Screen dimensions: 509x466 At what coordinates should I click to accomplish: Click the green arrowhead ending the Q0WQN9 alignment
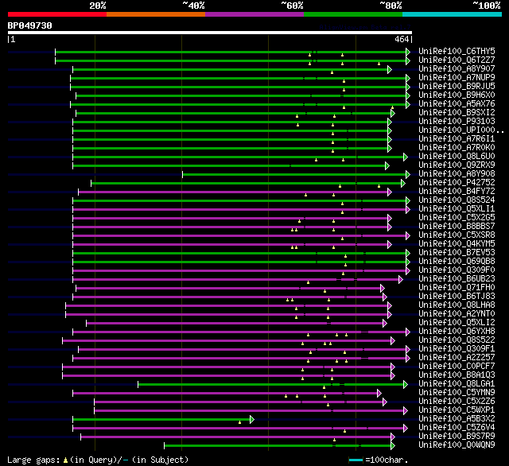(393, 446)
